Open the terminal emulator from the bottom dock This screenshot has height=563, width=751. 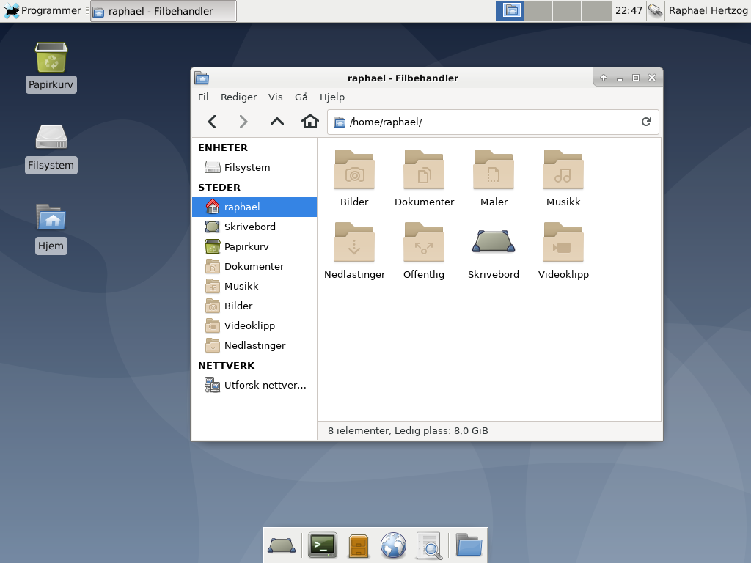tap(323, 545)
